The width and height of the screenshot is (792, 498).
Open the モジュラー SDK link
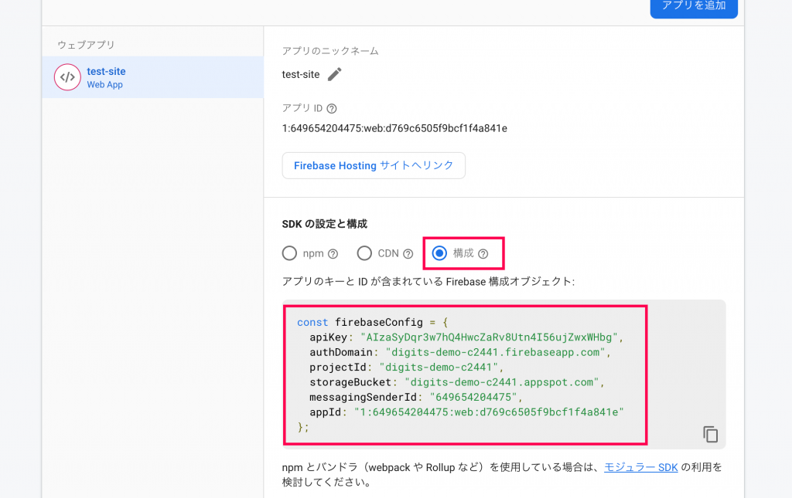[x=640, y=467]
